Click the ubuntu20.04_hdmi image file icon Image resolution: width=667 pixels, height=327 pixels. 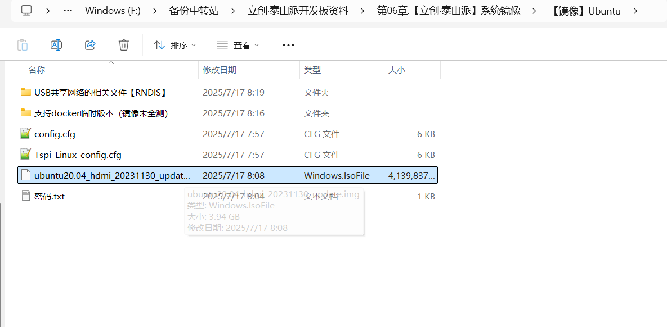[x=26, y=175]
